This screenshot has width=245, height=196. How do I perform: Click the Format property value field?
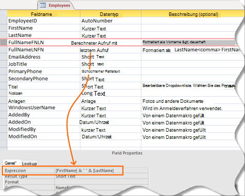click(101, 182)
